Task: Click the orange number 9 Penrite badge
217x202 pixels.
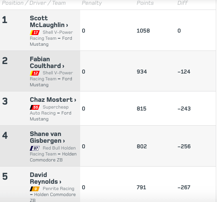Action: (x=35, y=189)
